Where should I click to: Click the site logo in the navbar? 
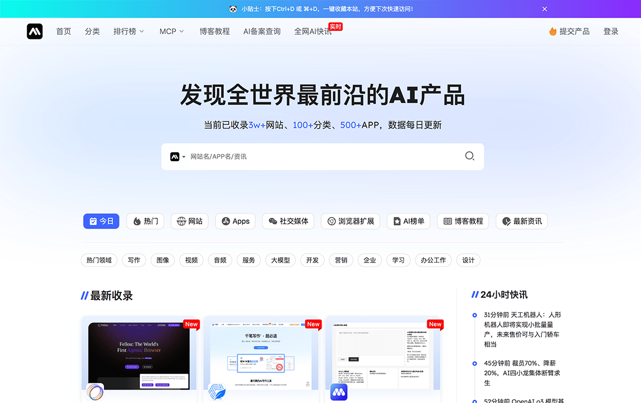pyautogui.click(x=35, y=31)
